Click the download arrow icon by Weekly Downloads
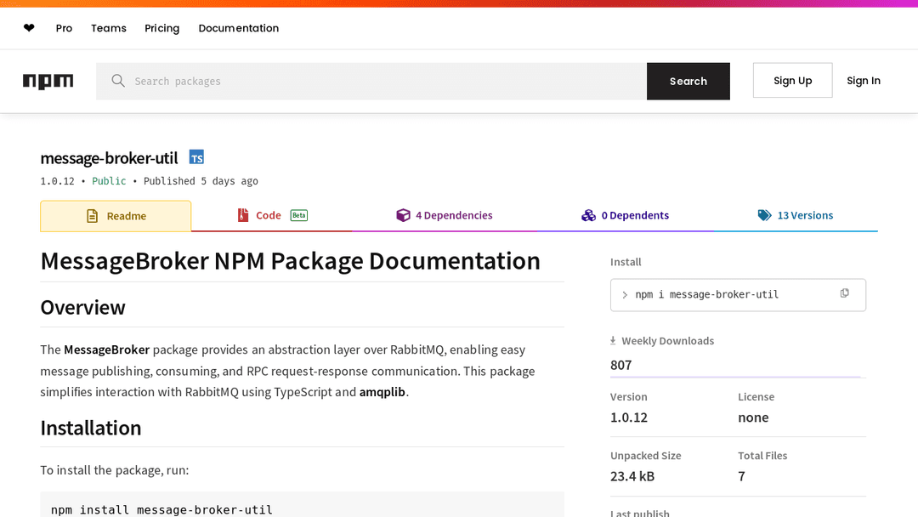The width and height of the screenshot is (918, 517). coord(613,341)
